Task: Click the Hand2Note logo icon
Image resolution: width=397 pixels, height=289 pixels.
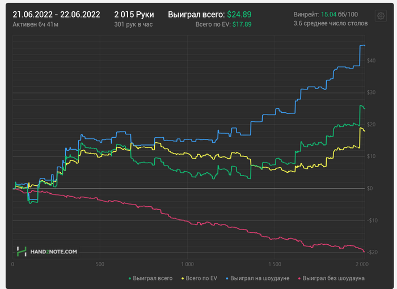Action: 22,251
